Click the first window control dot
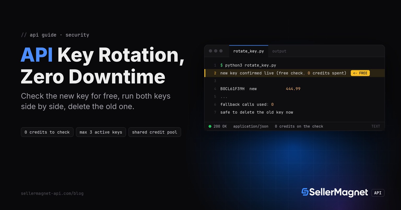The height and width of the screenshot is (210, 401). (x=210, y=51)
